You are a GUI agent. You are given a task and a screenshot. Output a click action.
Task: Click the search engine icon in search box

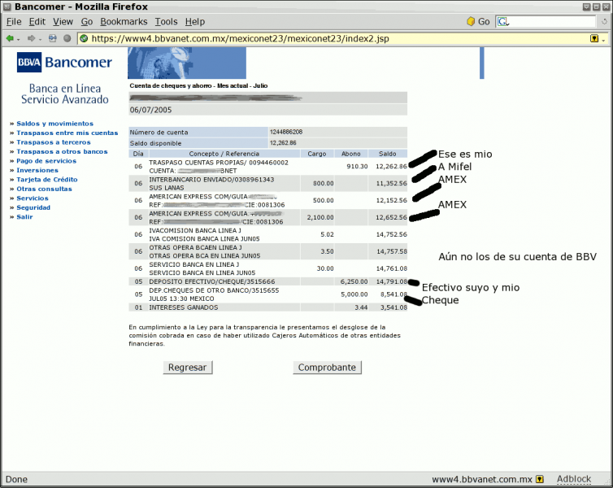[503, 21]
